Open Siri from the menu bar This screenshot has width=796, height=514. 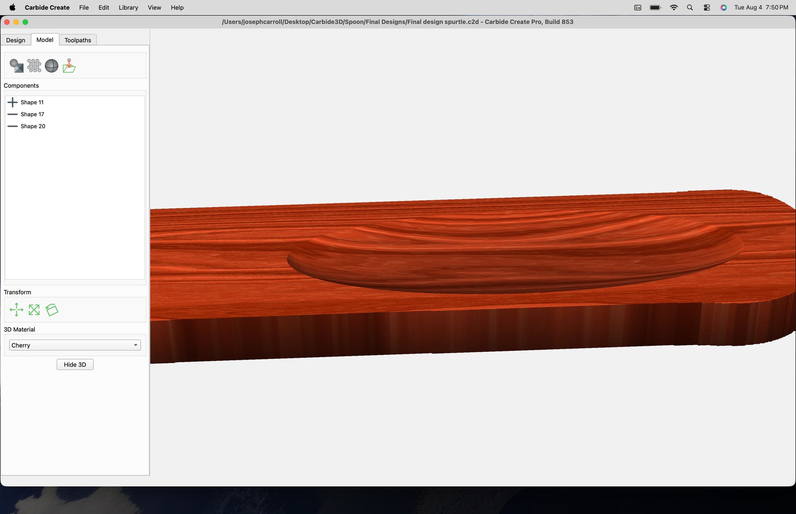pyautogui.click(x=723, y=7)
